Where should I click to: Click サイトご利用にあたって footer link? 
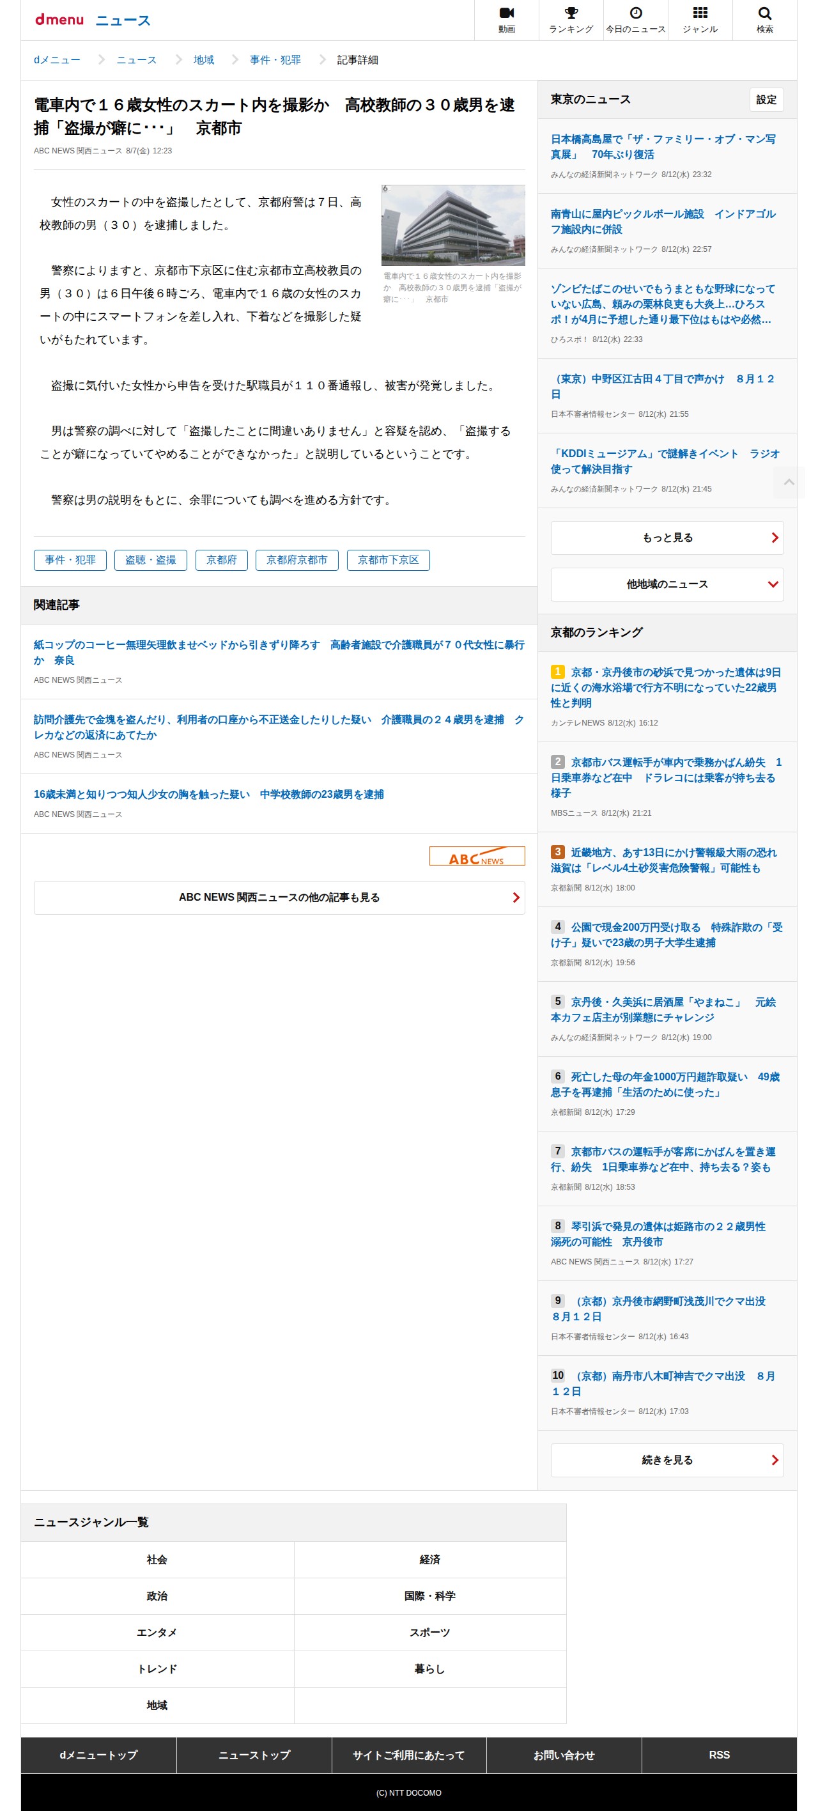(x=409, y=1755)
